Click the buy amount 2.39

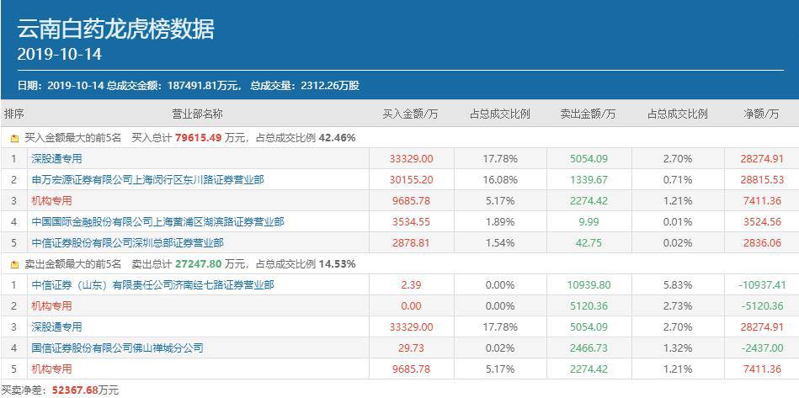pyautogui.click(x=411, y=285)
